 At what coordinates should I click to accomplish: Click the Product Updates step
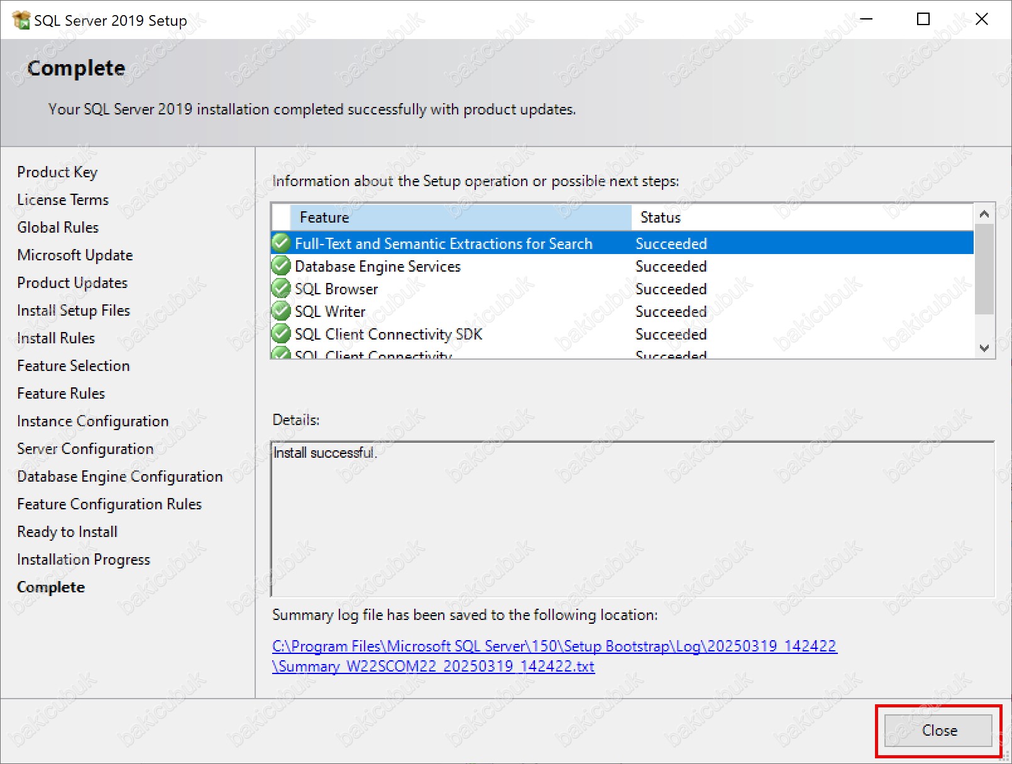click(72, 283)
